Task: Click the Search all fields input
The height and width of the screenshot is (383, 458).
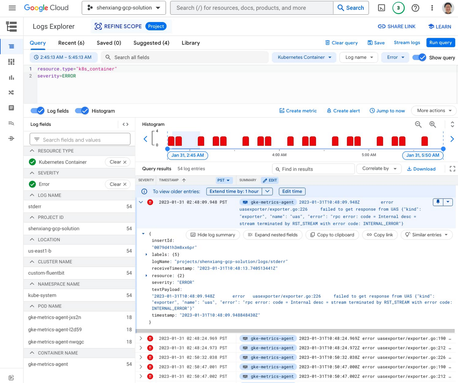Action: [x=185, y=57]
